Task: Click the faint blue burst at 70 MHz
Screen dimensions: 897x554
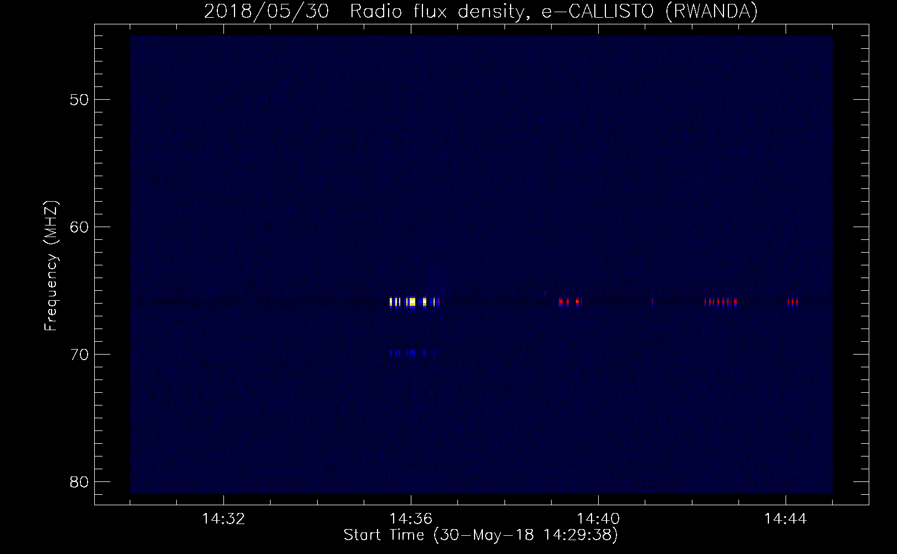Action: point(412,352)
